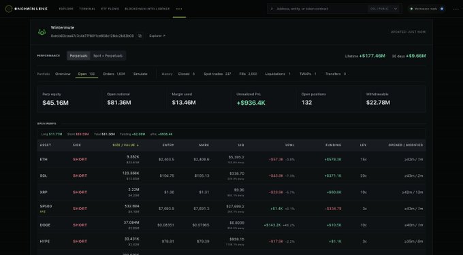Open the Fills tab

(x=248, y=74)
